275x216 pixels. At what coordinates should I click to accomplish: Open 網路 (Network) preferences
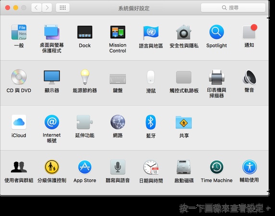118,122
